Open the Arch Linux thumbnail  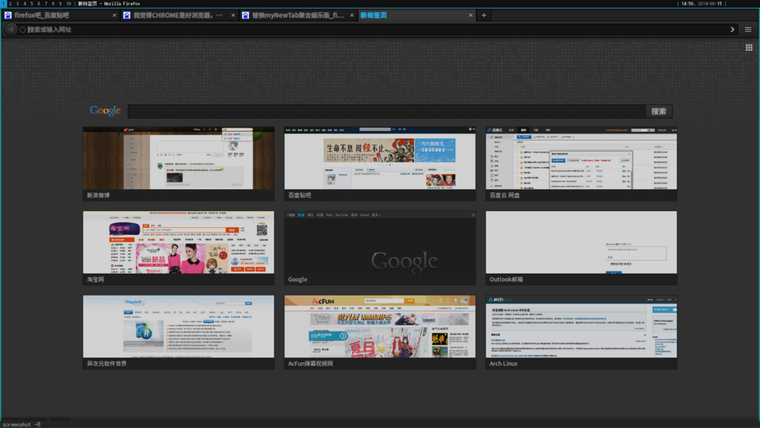click(581, 327)
